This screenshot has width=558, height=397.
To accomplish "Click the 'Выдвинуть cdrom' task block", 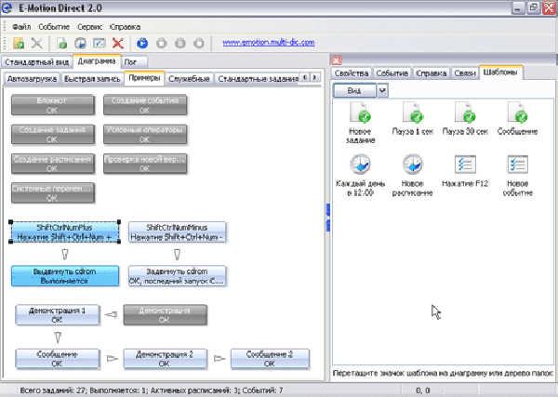I will click(65, 274).
